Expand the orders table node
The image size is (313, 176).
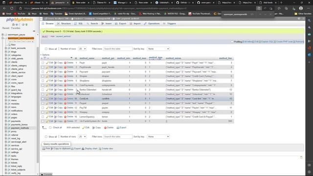click(x=6, y=114)
